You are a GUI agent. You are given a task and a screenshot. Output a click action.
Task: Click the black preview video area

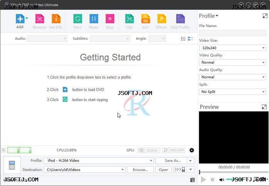tap(234, 137)
